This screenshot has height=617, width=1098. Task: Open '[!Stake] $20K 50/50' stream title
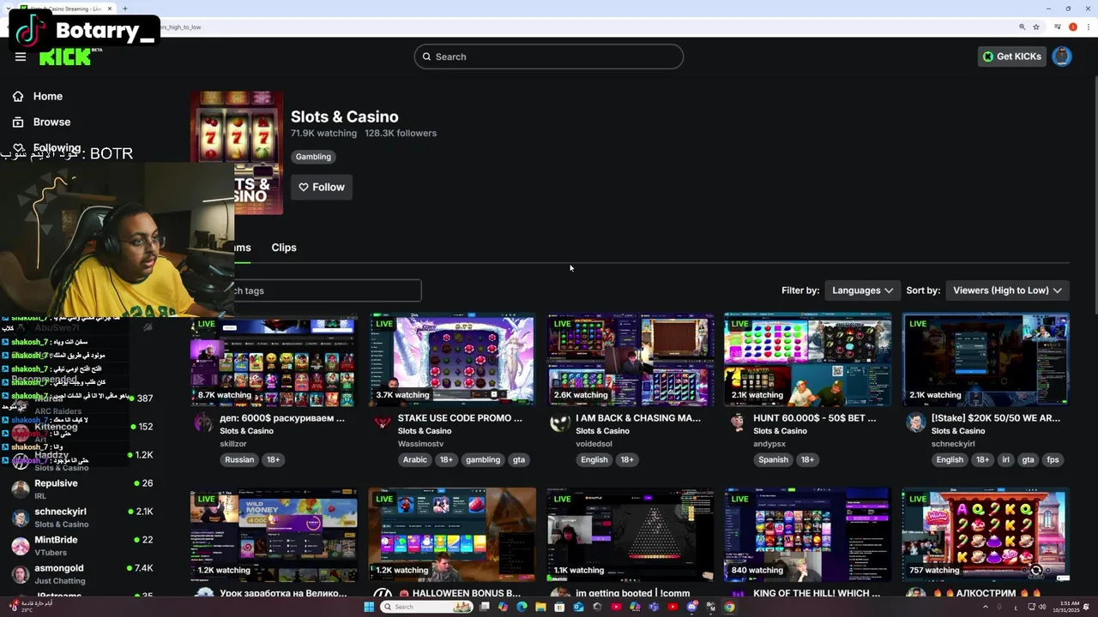click(x=996, y=418)
